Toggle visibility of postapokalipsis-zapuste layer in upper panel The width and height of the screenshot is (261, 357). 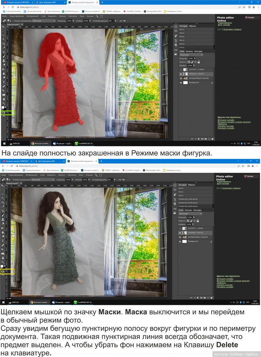point(181,78)
